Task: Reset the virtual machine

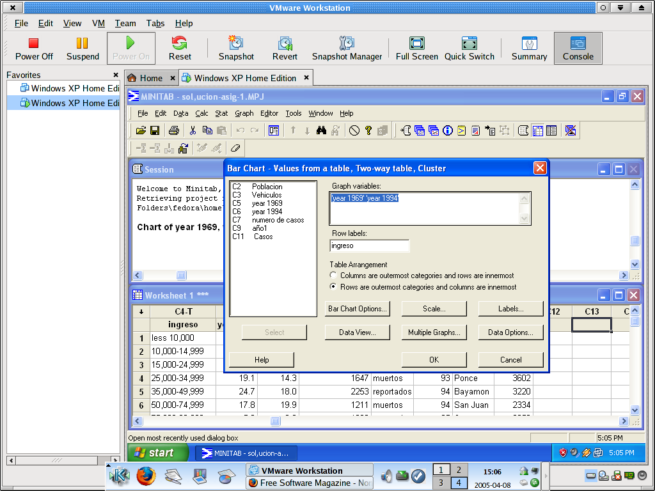Action: point(180,49)
